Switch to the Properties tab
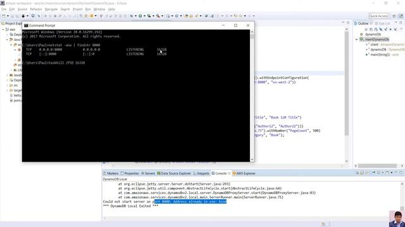This screenshot has width=405, height=227. 130,173
